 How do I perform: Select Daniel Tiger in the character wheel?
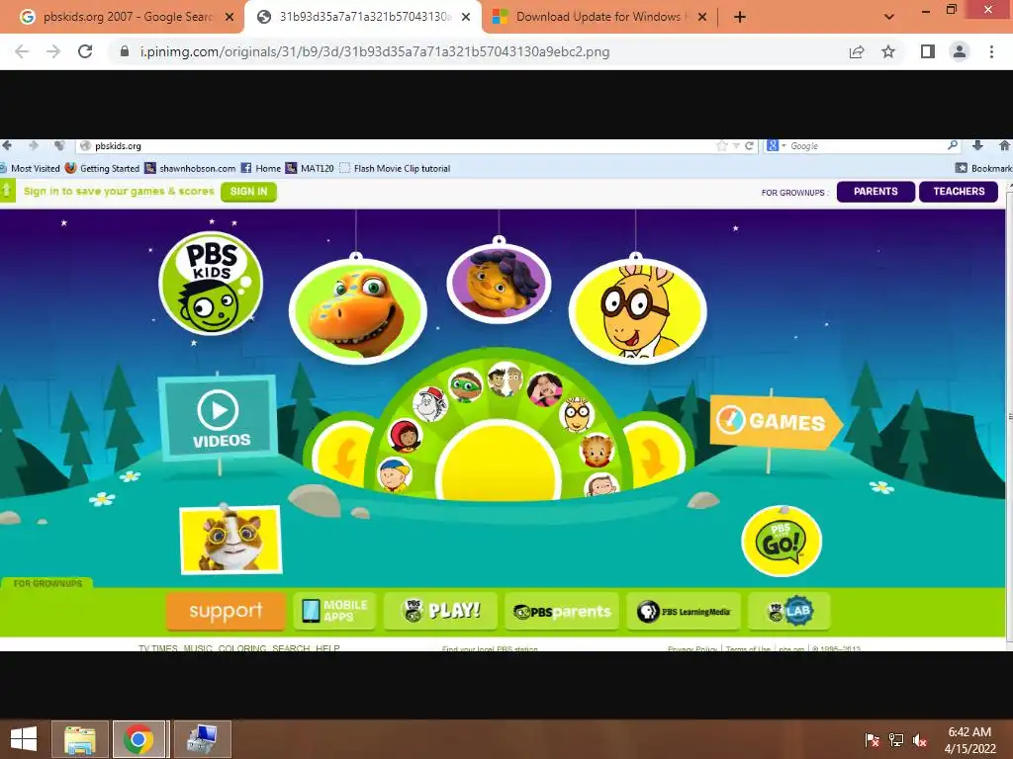tap(596, 451)
